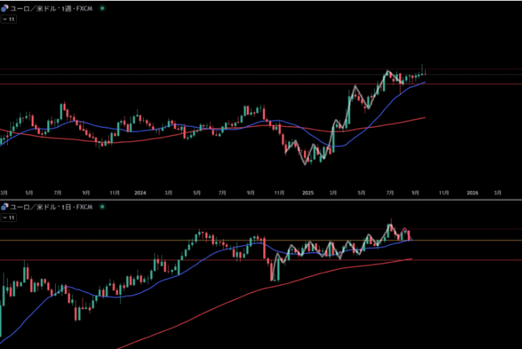Click the 2026 label on time axis

click(472, 192)
